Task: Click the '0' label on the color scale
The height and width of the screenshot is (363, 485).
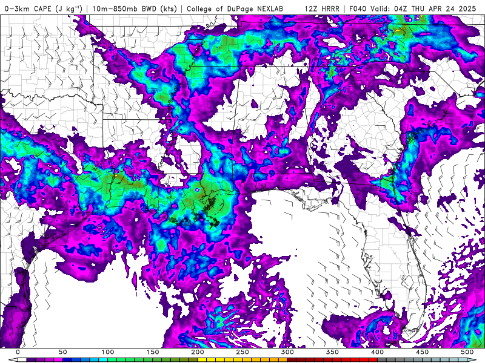Action: 18,352
